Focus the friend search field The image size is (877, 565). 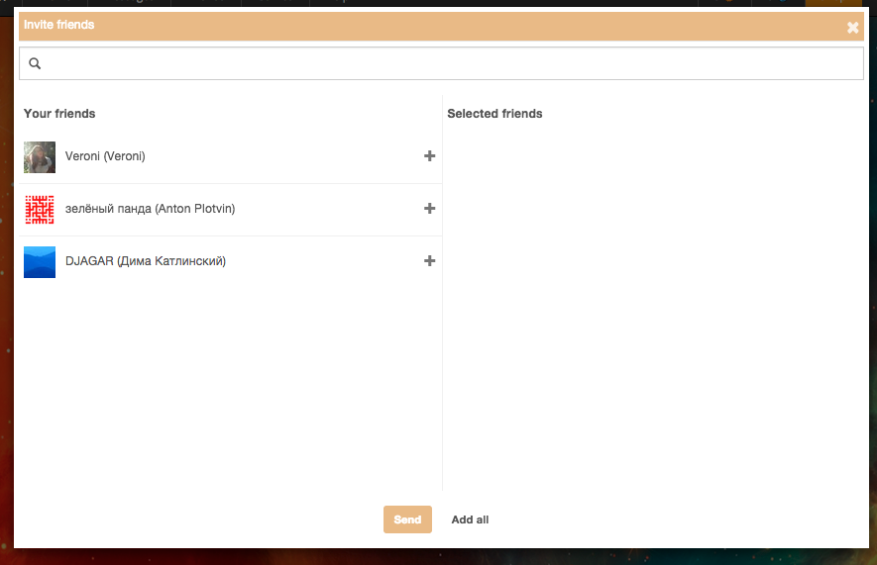coord(446,64)
